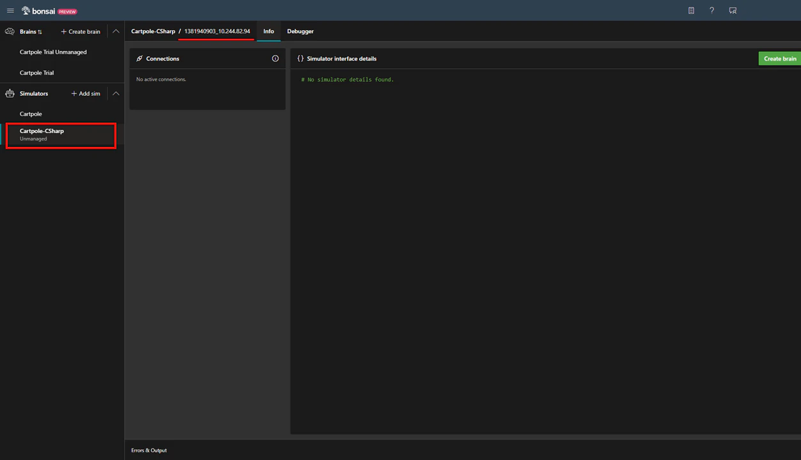Switch to the Debugger tab
The image size is (801, 460).
300,31
